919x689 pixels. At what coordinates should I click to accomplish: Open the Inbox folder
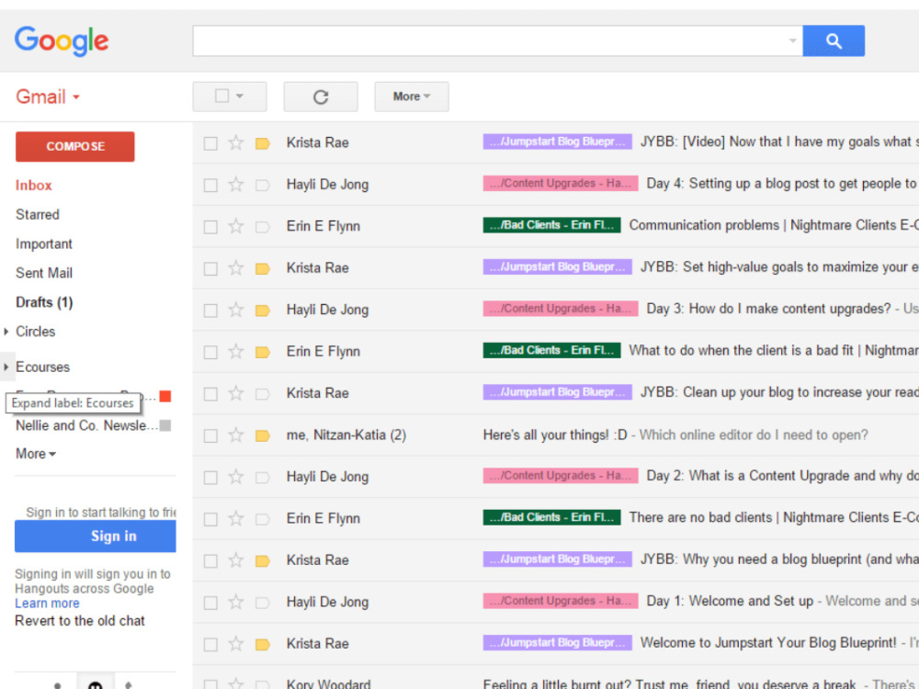coord(33,186)
